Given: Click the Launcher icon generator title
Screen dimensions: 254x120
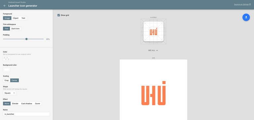Looking at the screenshot, I should click(23, 6).
